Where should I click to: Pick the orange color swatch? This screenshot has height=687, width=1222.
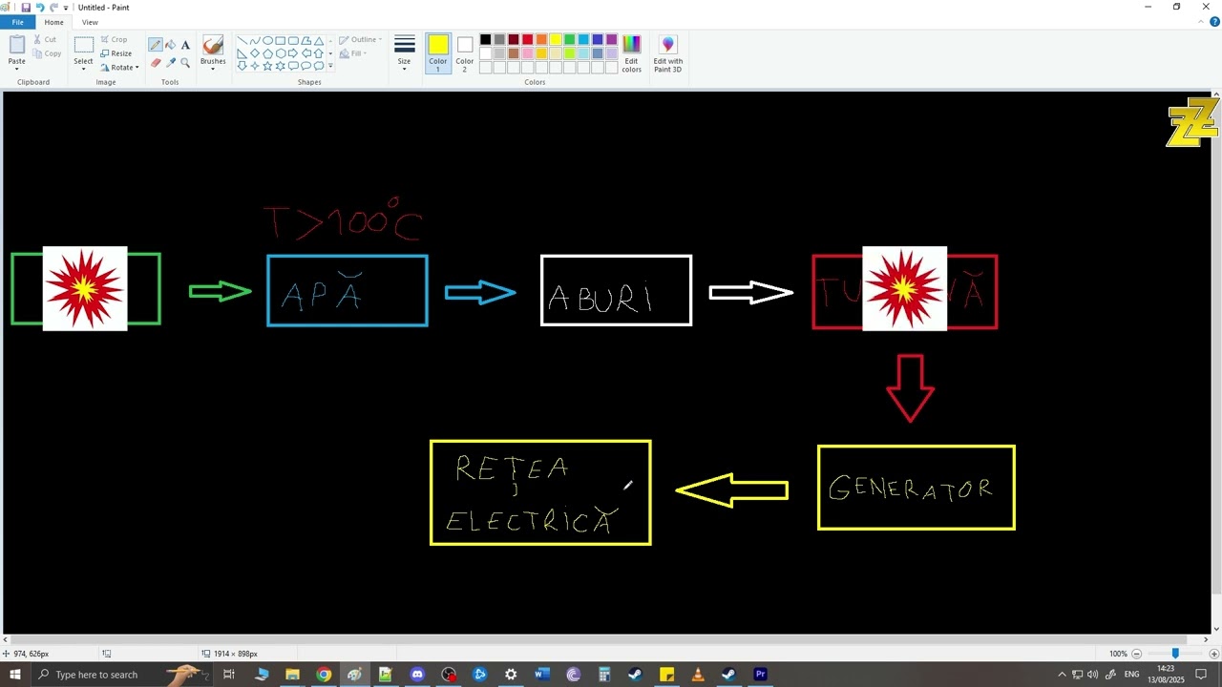pos(541,39)
